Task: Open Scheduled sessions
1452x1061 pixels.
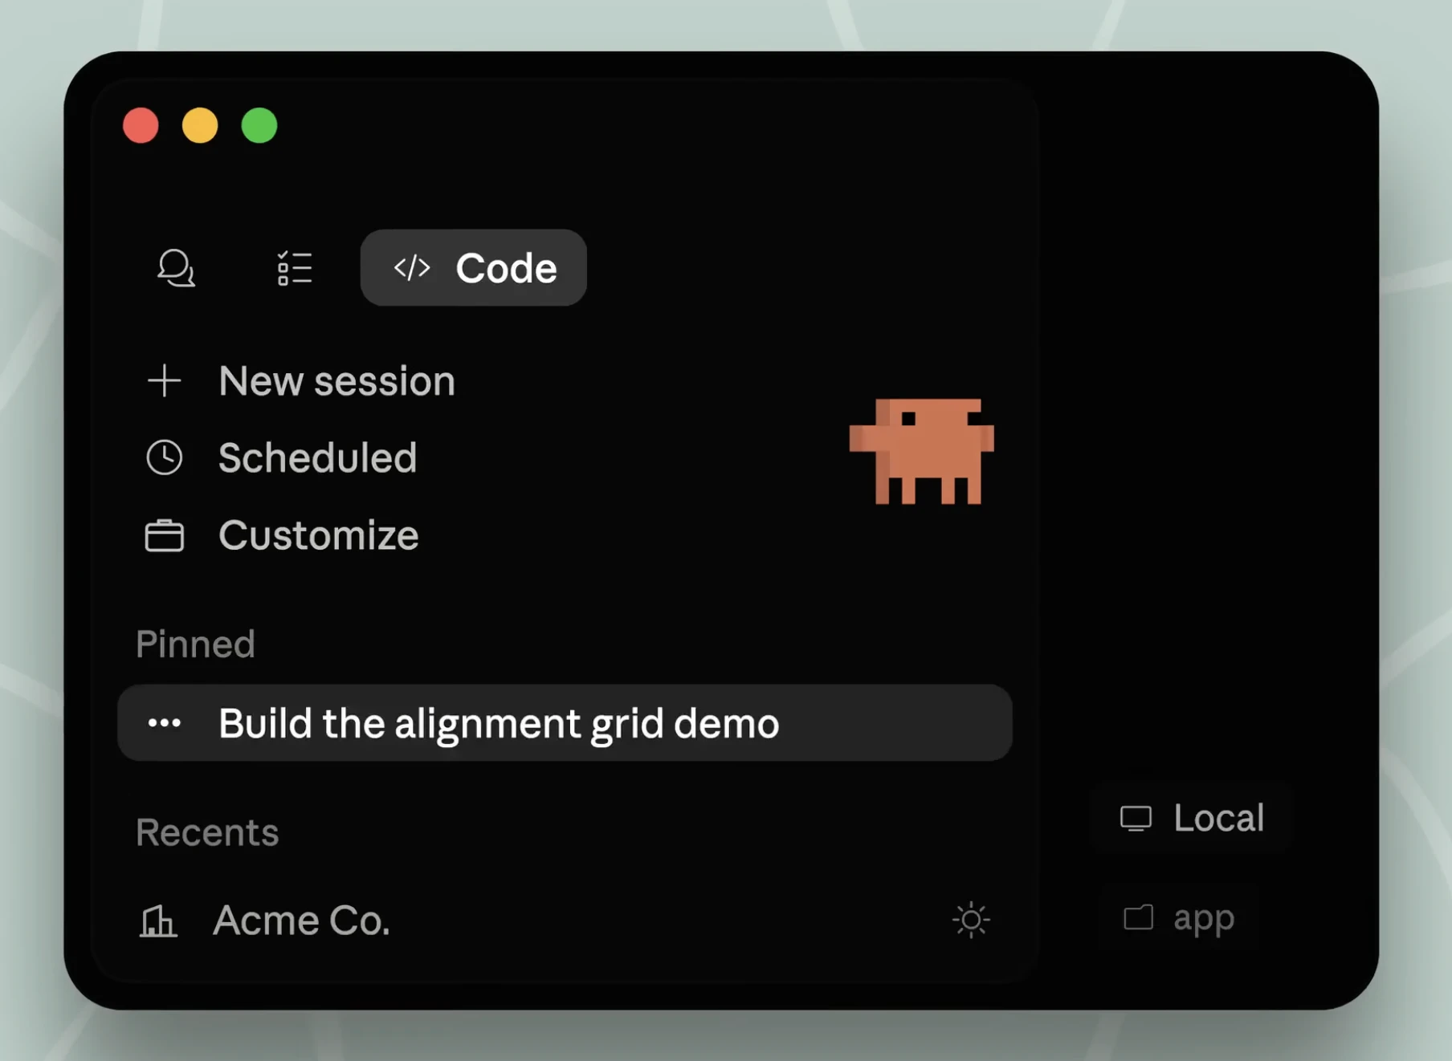Action: click(317, 457)
